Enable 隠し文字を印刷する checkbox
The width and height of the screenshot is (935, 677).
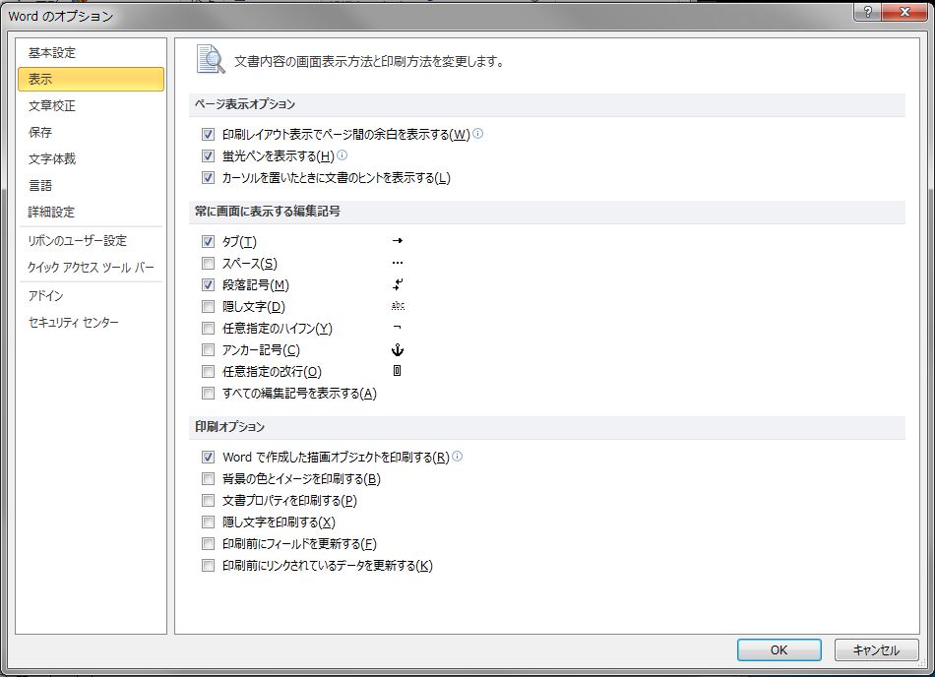(208, 523)
